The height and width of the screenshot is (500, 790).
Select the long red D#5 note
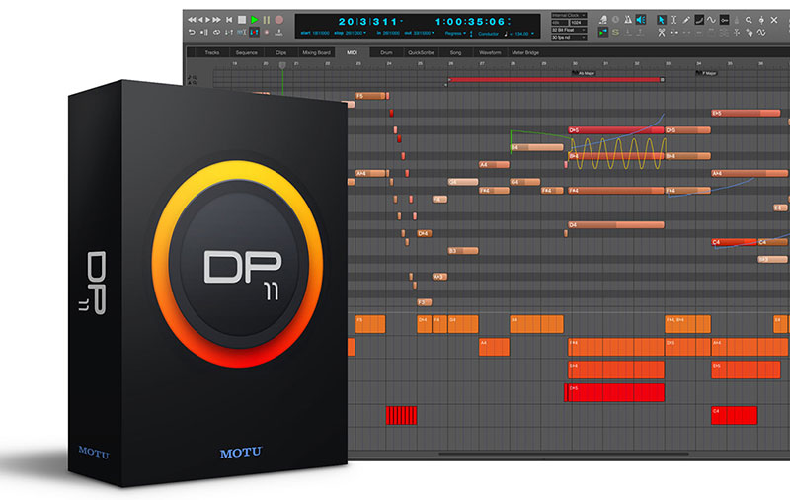pyautogui.click(x=615, y=130)
